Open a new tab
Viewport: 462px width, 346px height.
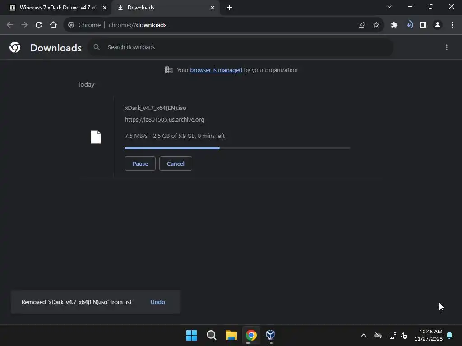[x=230, y=8]
